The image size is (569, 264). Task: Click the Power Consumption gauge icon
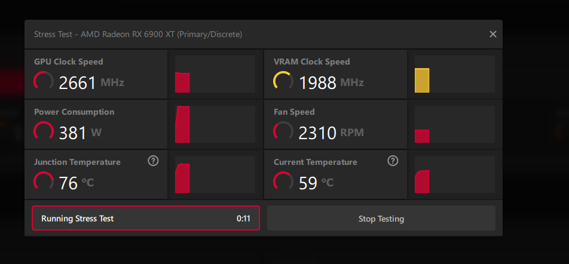coord(44,131)
